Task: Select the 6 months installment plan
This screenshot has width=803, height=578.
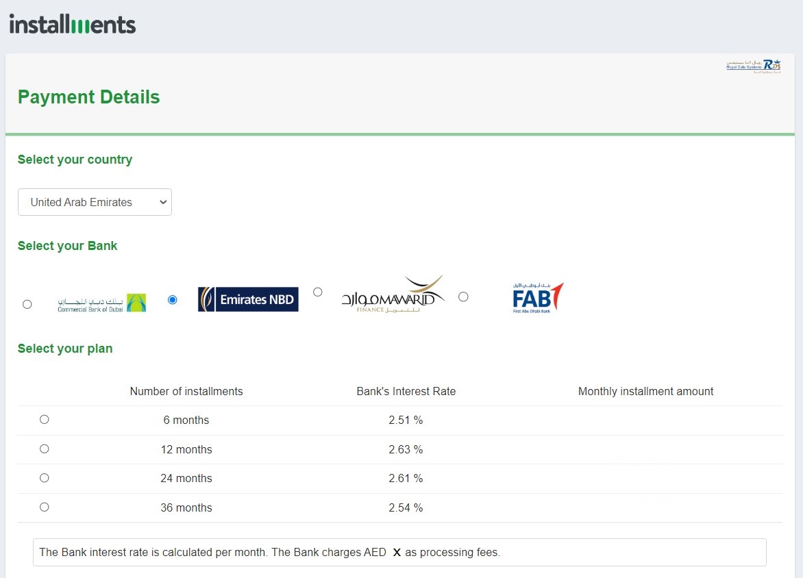Action: (x=45, y=420)
